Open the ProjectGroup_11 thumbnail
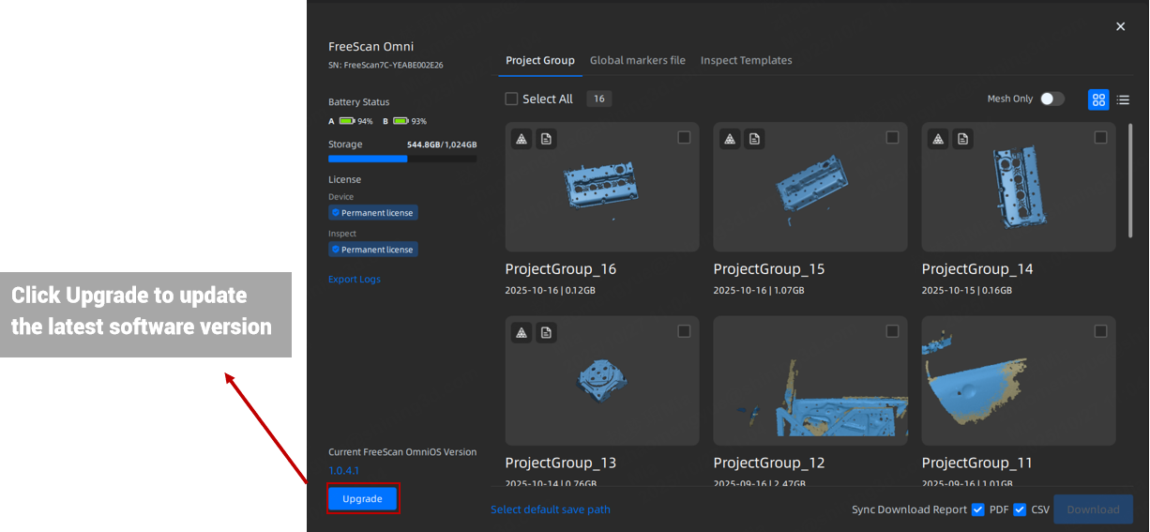 [x=1019, y=380]
